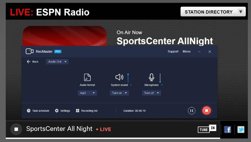Click the red LIVE indicator in player bar
The width and height of the screenshot is (251, 142).
(104, 129)
